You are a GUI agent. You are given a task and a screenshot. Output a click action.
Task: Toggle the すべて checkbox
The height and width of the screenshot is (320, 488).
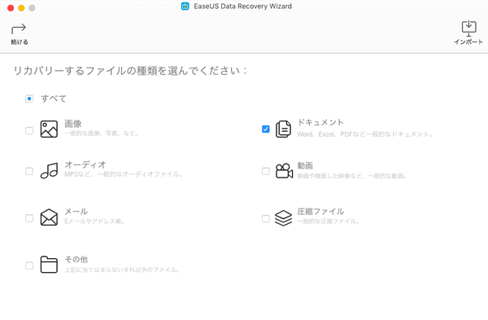[29, 99]
